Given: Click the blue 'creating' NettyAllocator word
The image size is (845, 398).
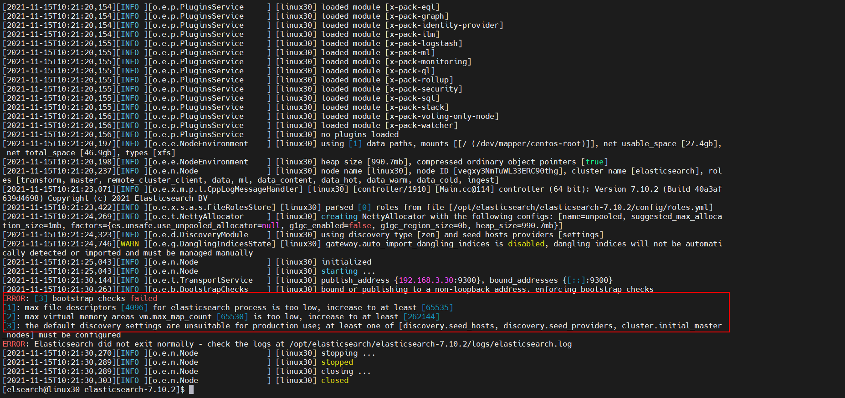Looking at the screenshot, I should [x=339, y=216].
